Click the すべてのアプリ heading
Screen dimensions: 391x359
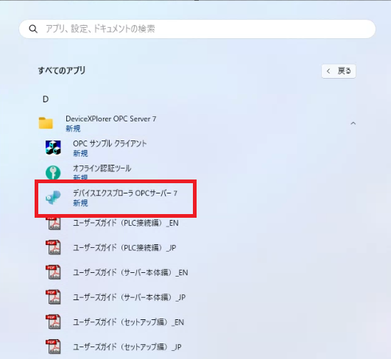point(62,71)
